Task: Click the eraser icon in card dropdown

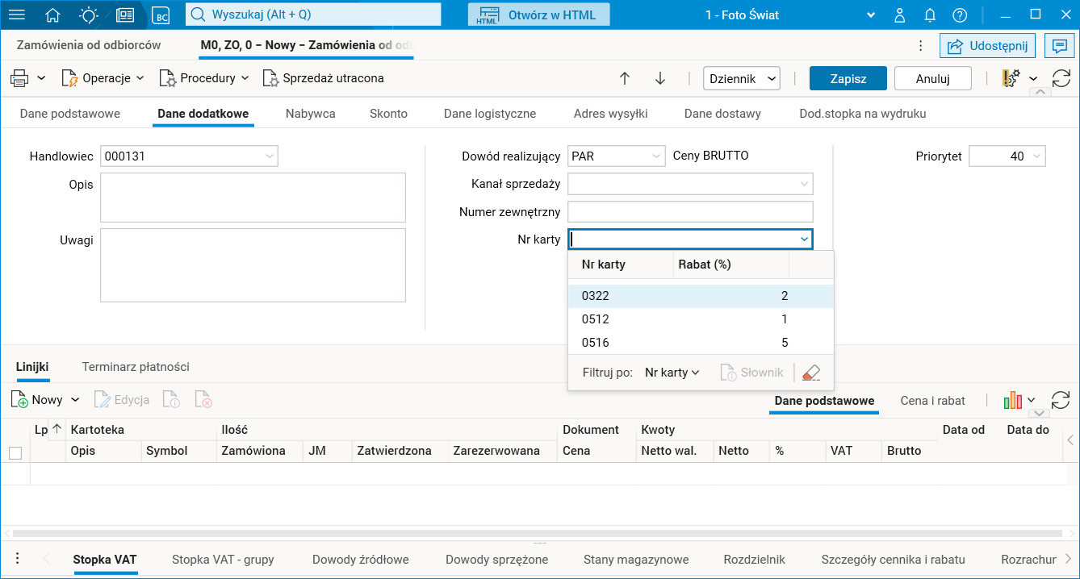Action: pos(811,373)
